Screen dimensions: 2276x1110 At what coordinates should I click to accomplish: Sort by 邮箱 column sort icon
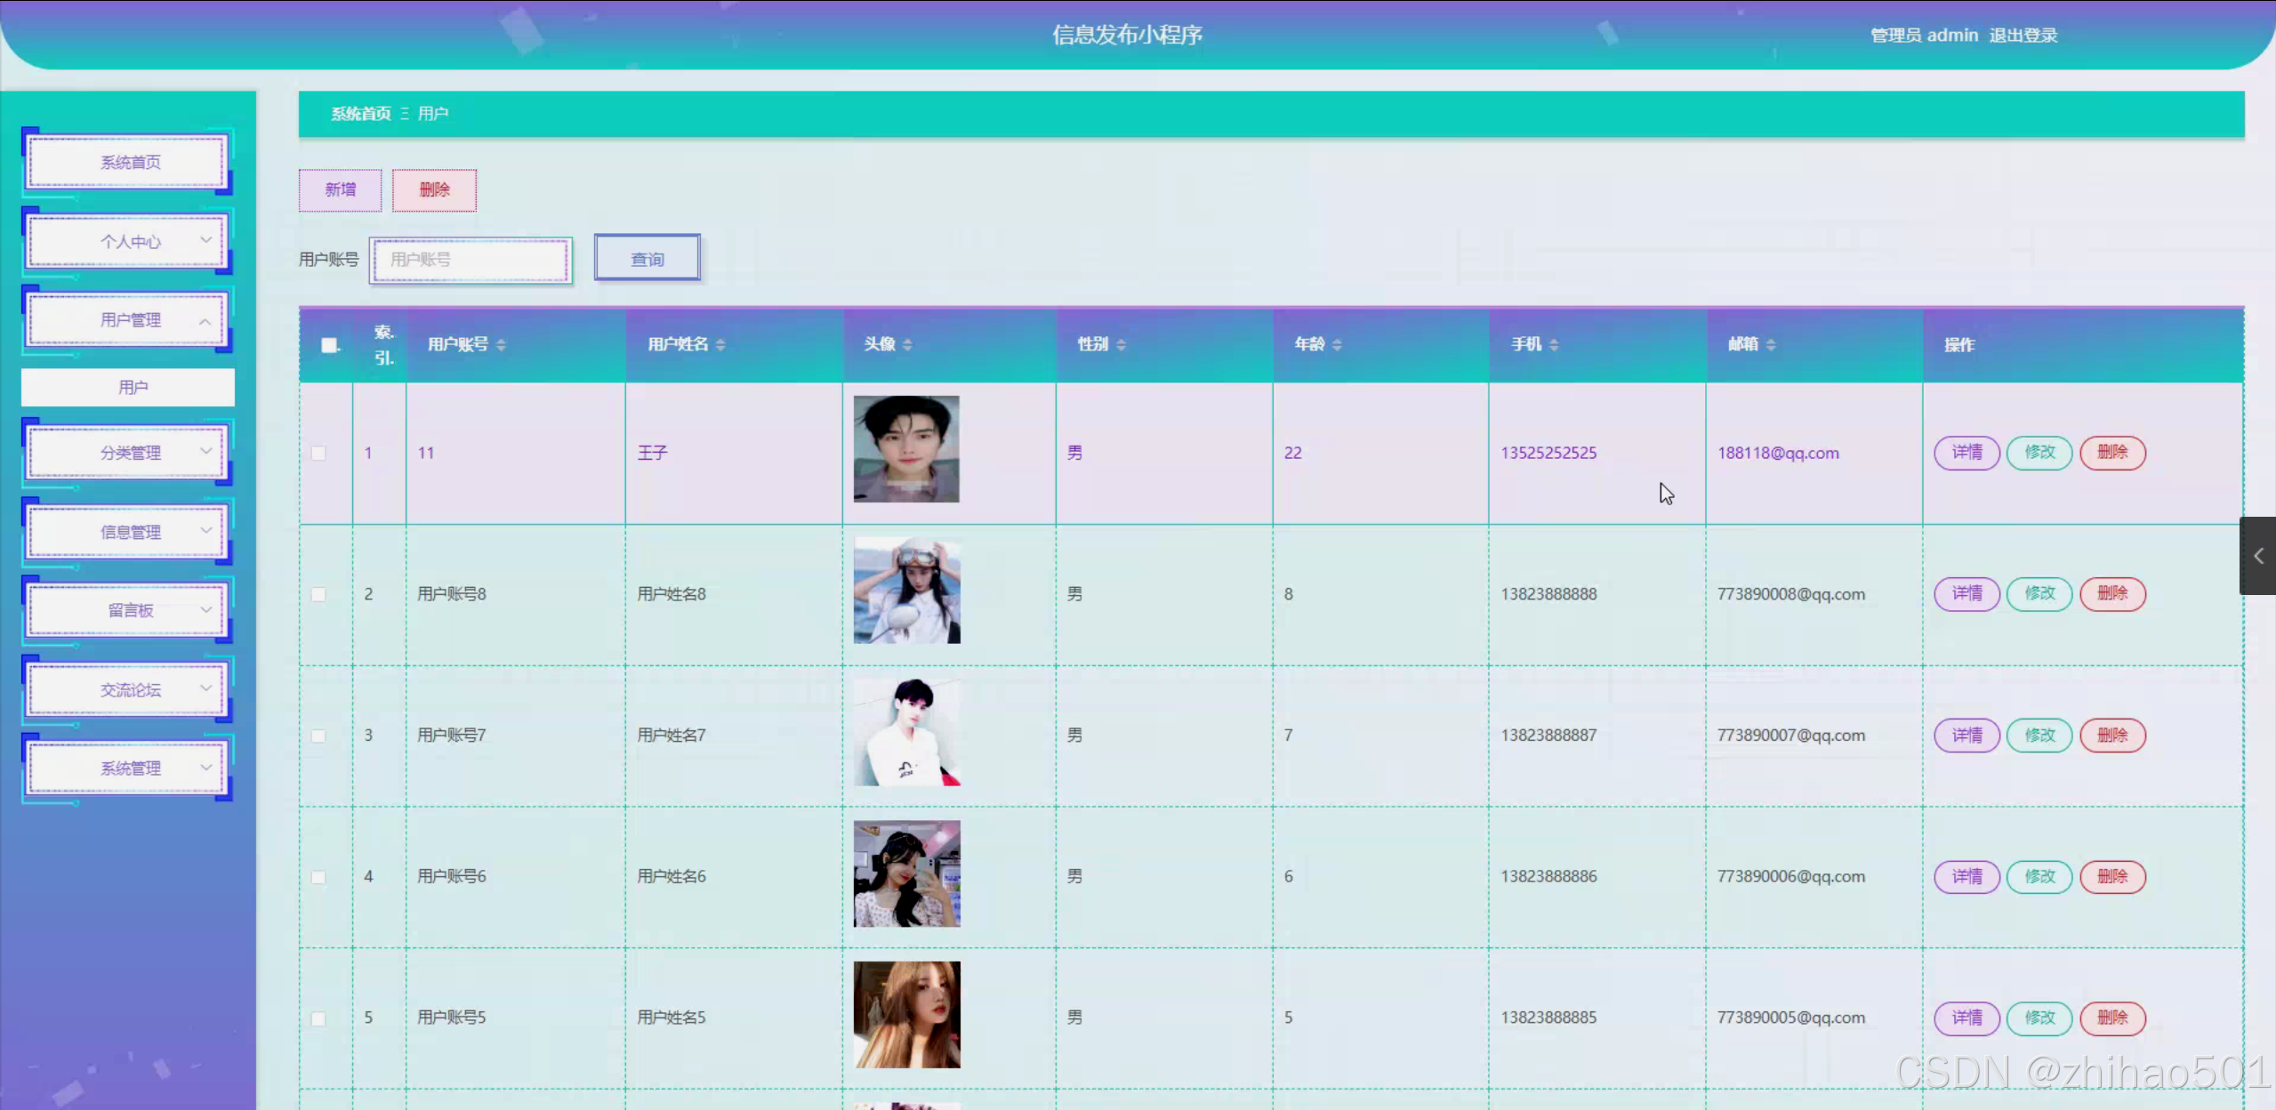[x=1771, y=344]
